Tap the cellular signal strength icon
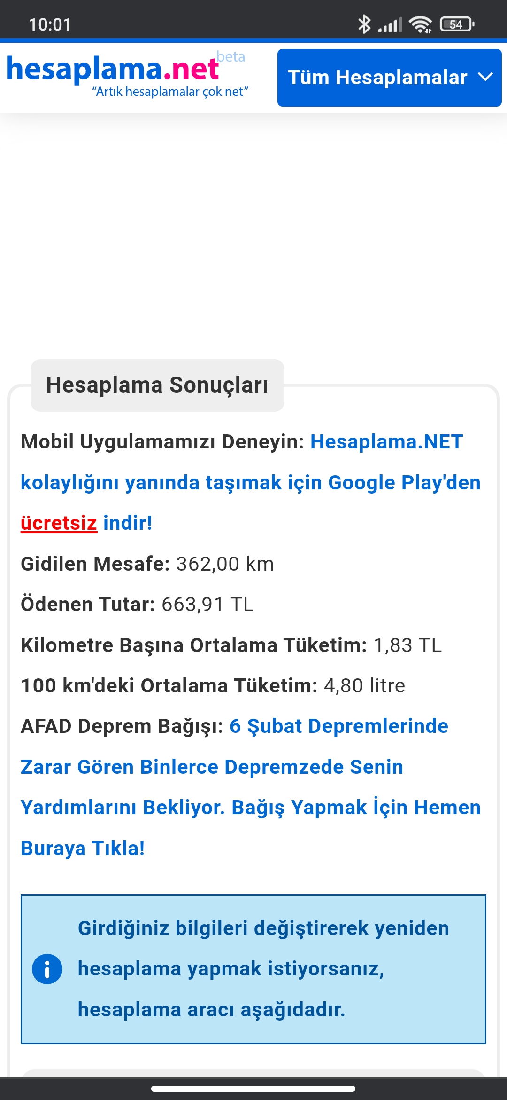The width and height of the screenshot is (507, 1100). point(390,25)
